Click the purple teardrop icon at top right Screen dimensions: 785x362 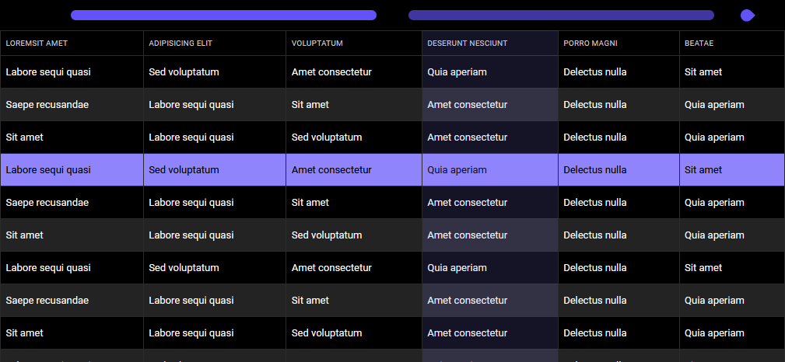[x=748, y=16]
